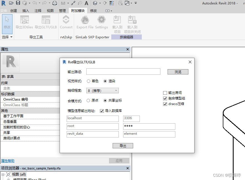Click inside the localhost input field
The image size is (245, 180).
point(92,119)
